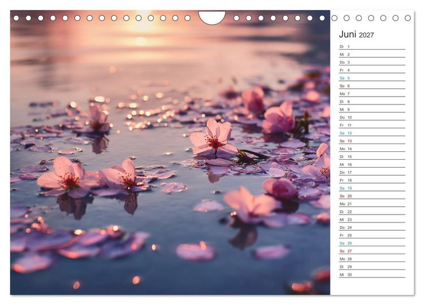Image resolution: width=424 pixels, height=305 pixels.
Task: Select the date row 'Mo 21'
Action: tap(372, 204)
